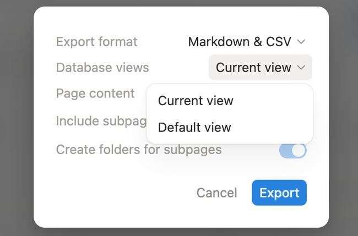358x236 pixels.
Task: Open the Markdown & CSV format dropdown
Action: [x=247, y=42]
